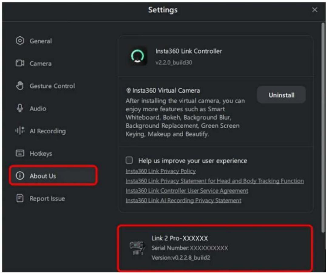Image resolution: width=326 pixels, height=273 pixels.
Task: Click the Gesture Control hand icon
Action: coord(20,86)
